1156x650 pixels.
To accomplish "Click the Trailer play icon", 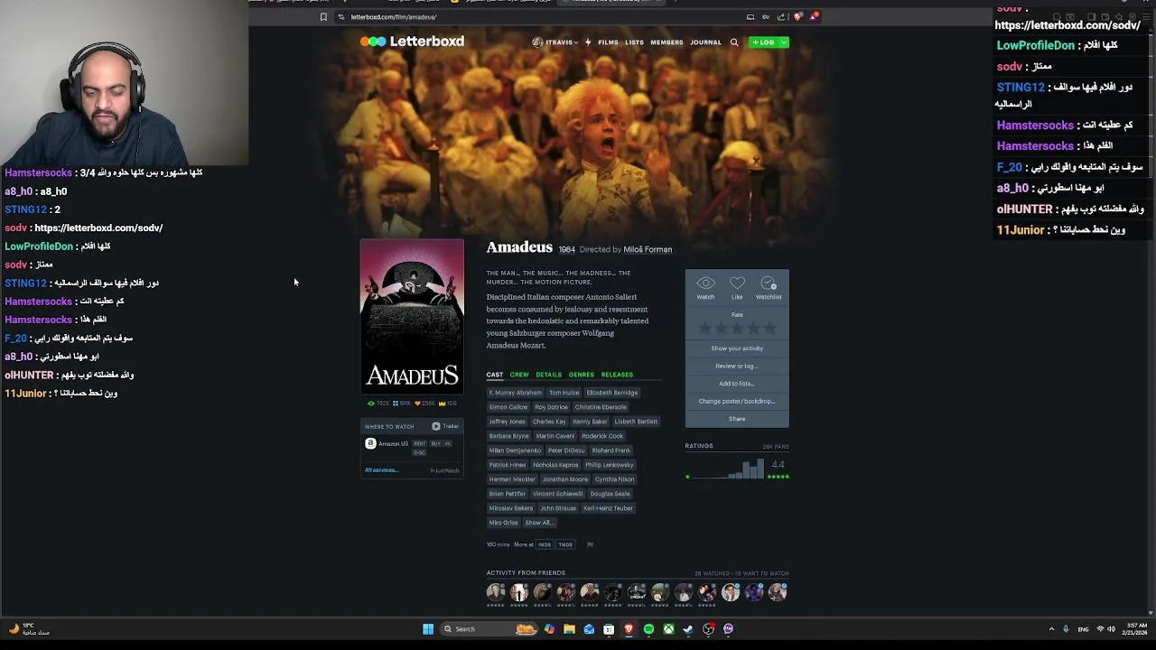I will [x=436, y=426].
